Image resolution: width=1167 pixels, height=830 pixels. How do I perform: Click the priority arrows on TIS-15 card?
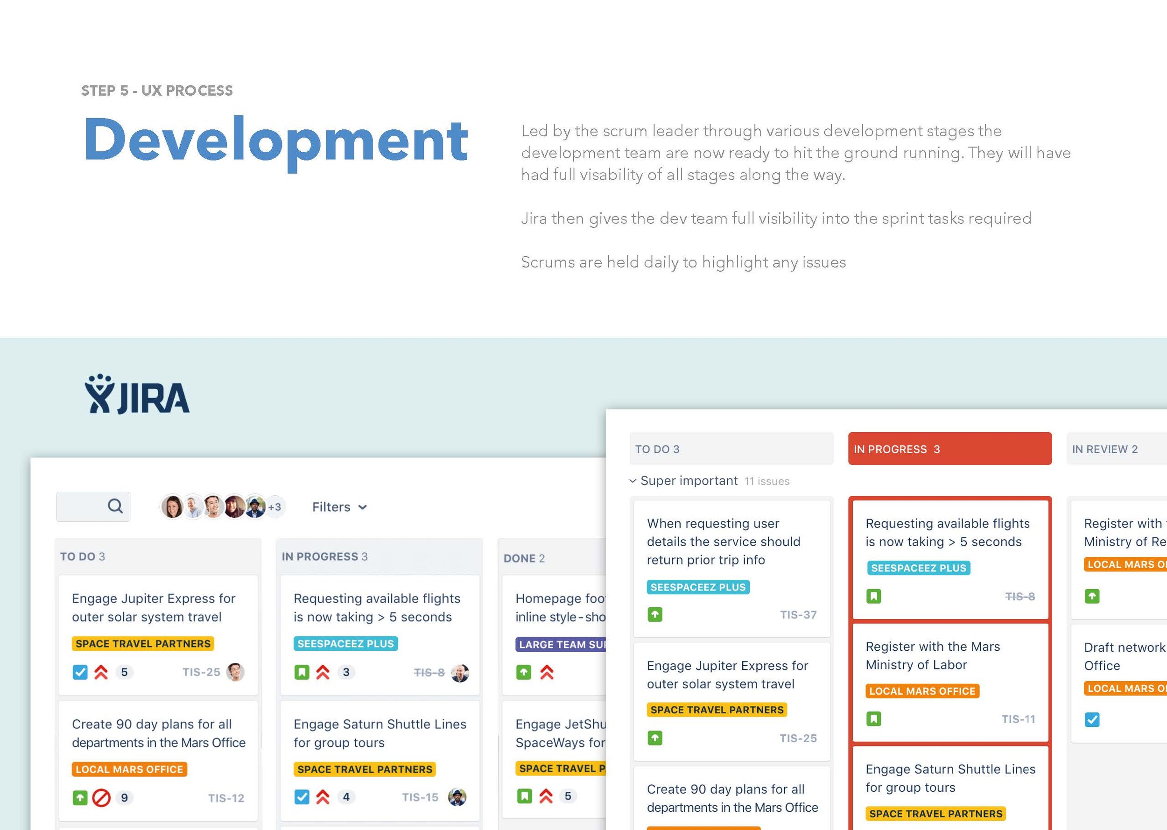323,797
